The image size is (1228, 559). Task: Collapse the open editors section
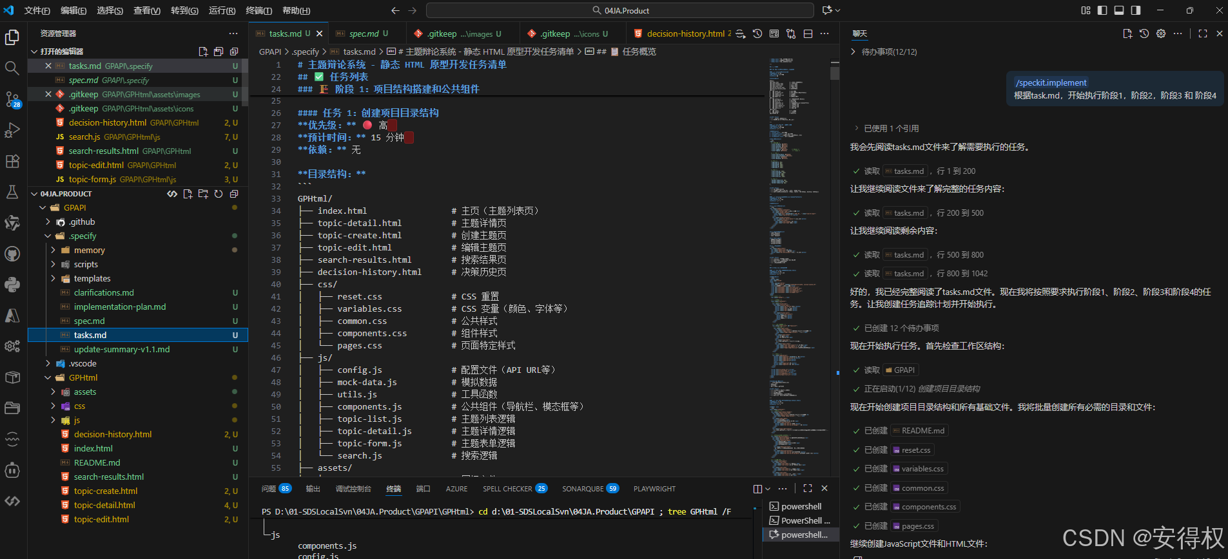[34, 52]
